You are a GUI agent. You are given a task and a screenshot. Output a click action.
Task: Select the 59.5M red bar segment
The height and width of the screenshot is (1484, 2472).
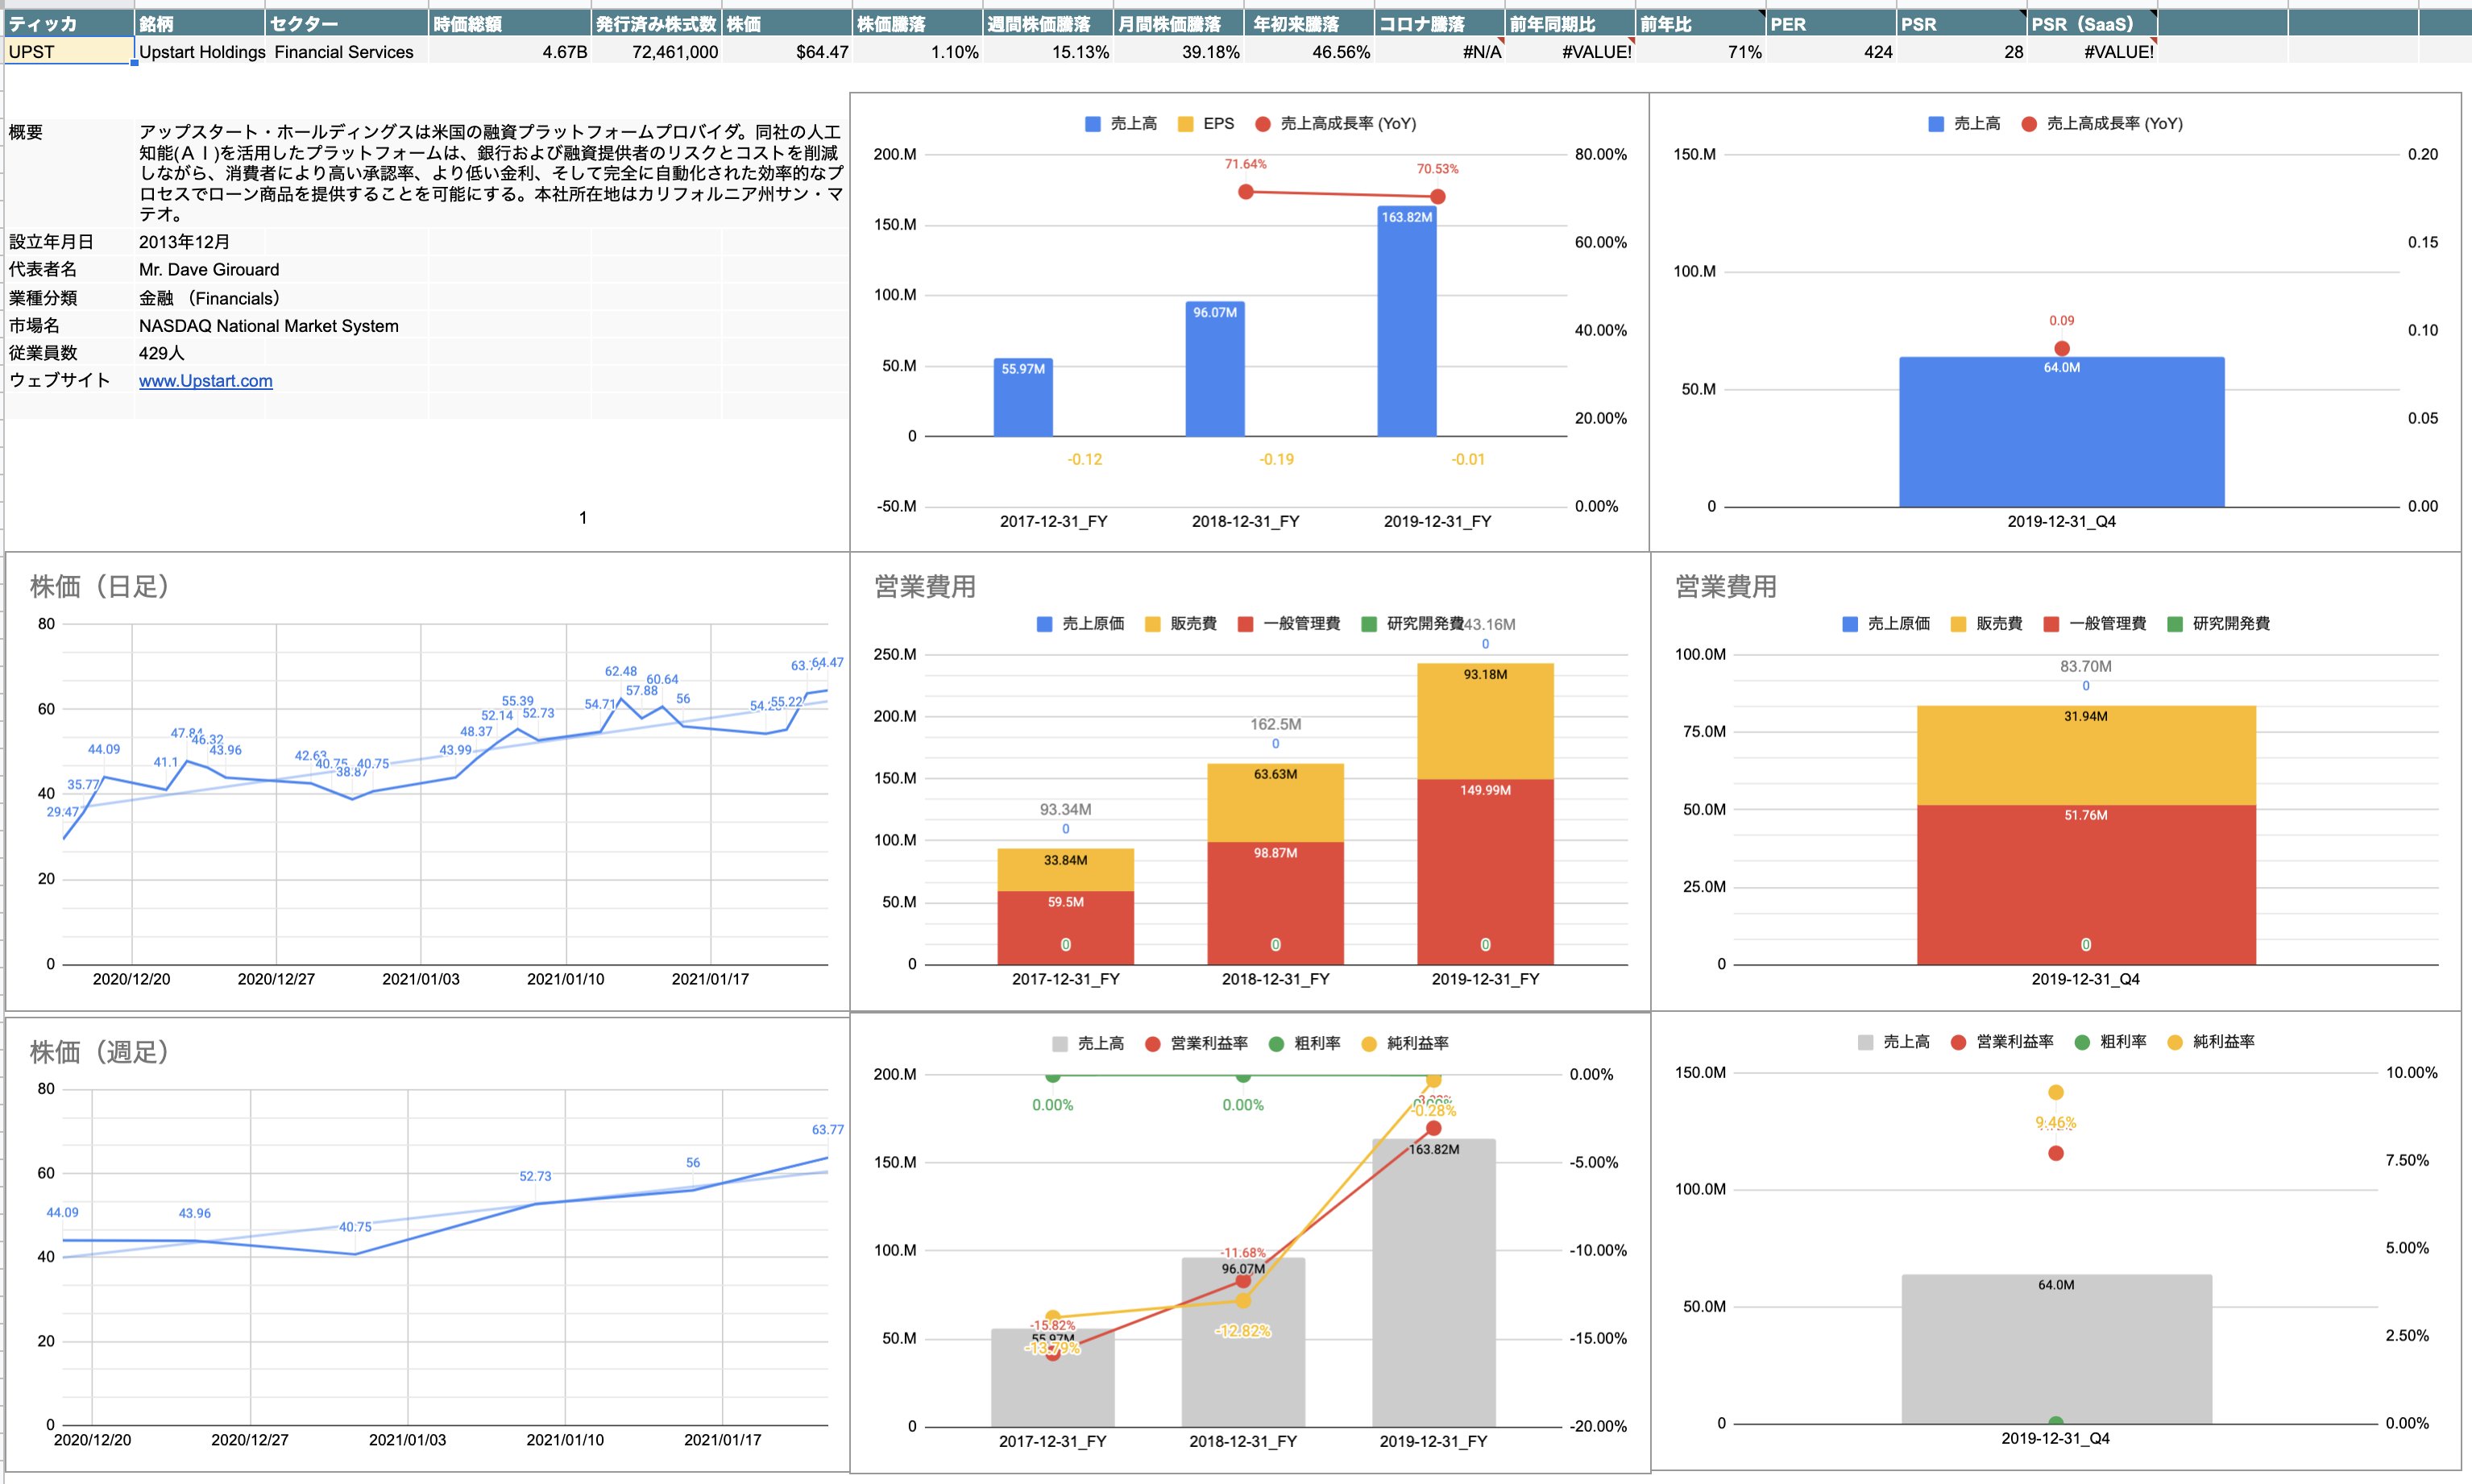[x=1065, y=928]
